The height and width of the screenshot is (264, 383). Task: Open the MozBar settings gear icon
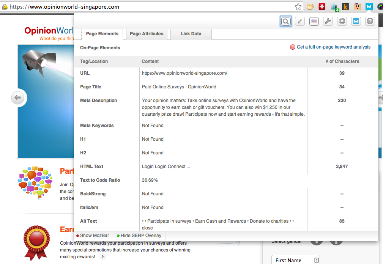tap(342, 22)
